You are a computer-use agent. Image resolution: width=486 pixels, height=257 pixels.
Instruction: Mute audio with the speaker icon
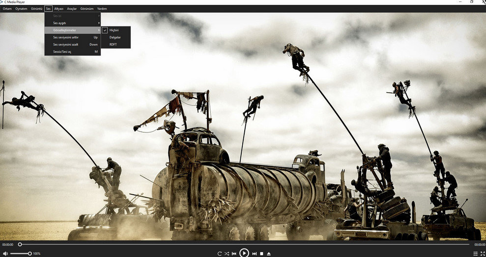[5, 254]
